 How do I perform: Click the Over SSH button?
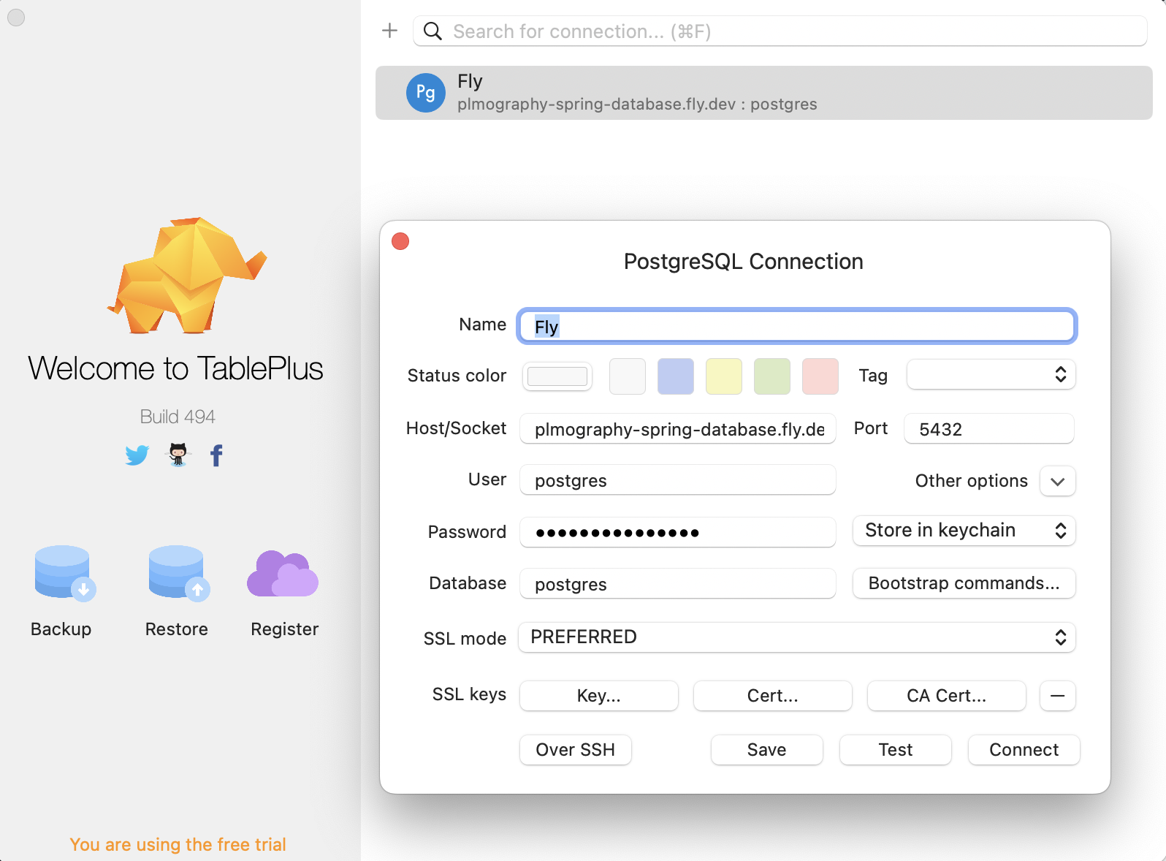click(576, 750)
